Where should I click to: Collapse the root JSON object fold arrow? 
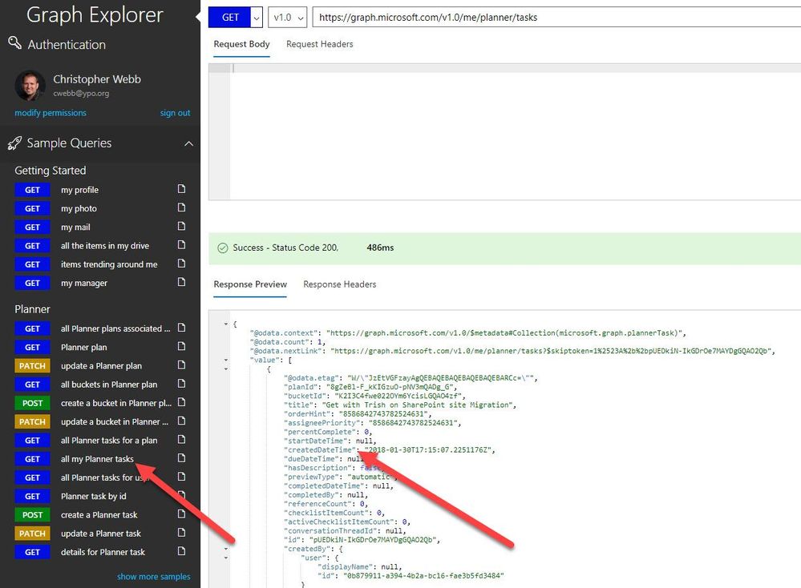point(226,324)
